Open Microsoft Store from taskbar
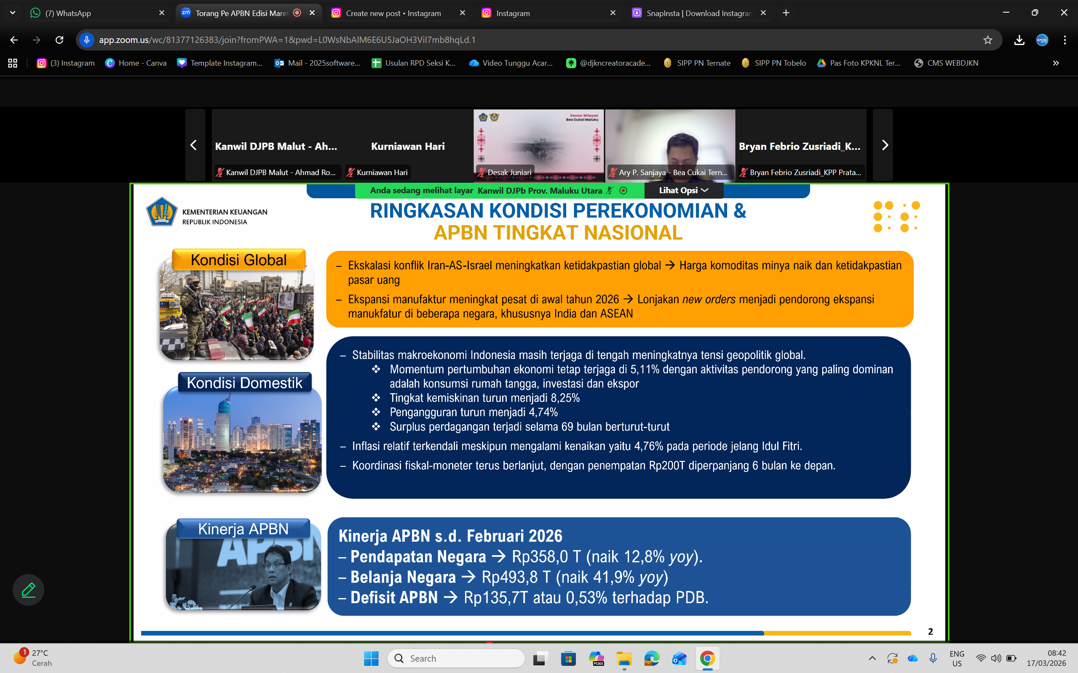1078x673 pixels. point(568,658)
